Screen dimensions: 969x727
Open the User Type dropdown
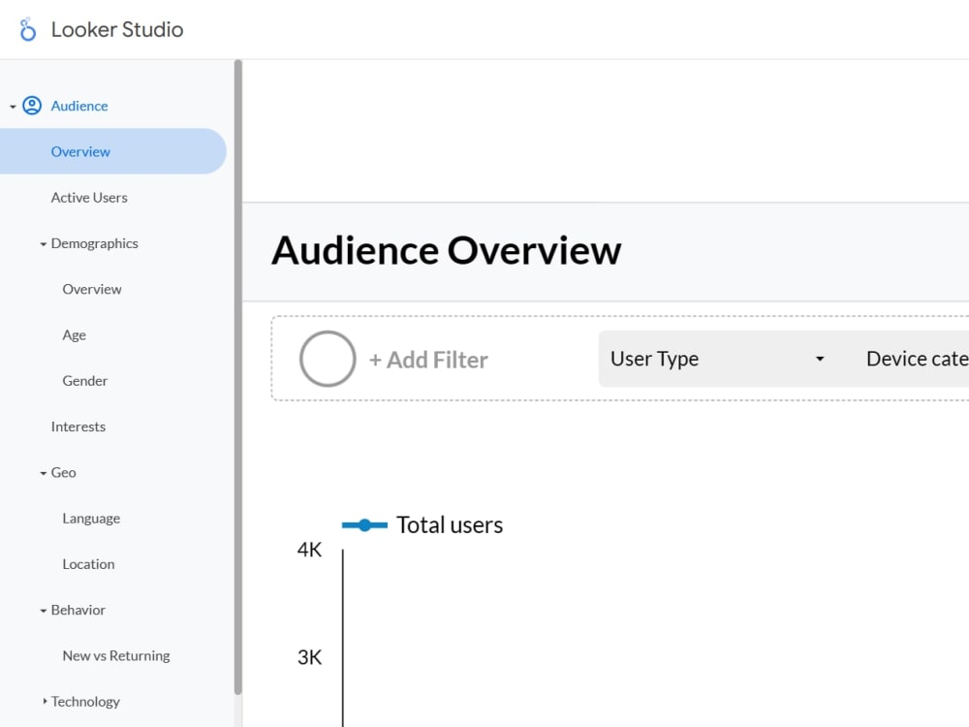coord(717,359)
